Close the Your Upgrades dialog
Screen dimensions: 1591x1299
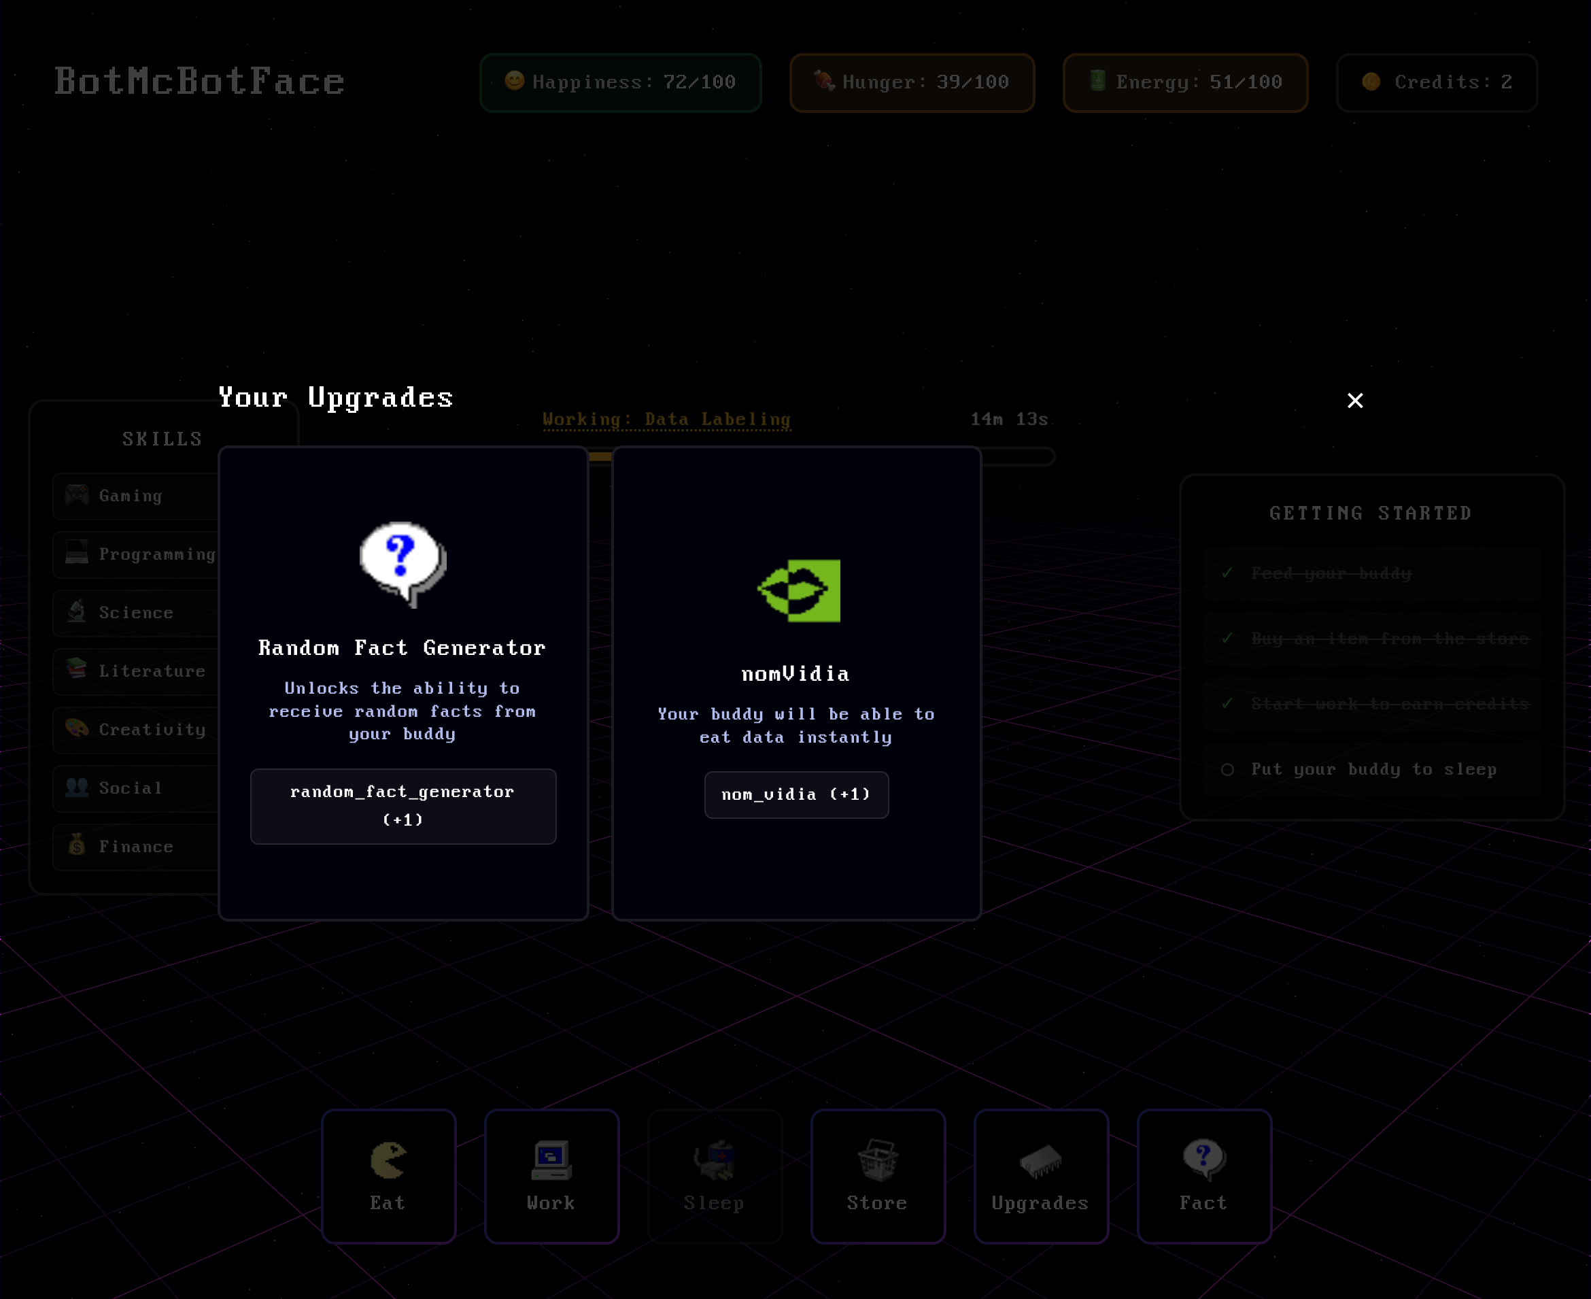click(x=1354, y=401)
